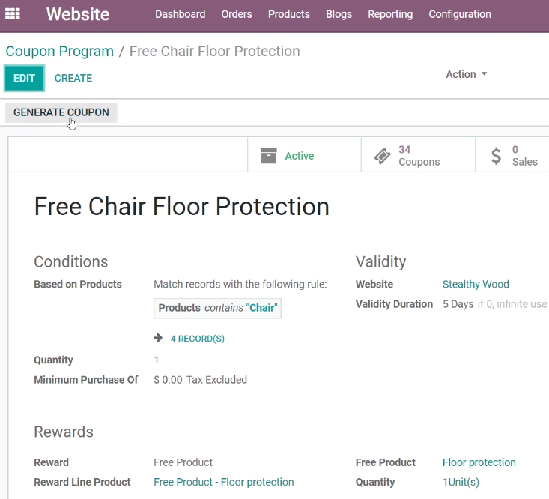The width and height of the screenshot is (549, 499).
Task: Click the dollar sign Sales icon
Action: pyautogui.click(x=496, y=156)
